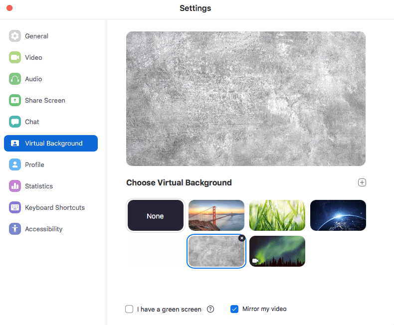Click the Accessibility icon
Screen dimensions: 394x325
point(15,229)
